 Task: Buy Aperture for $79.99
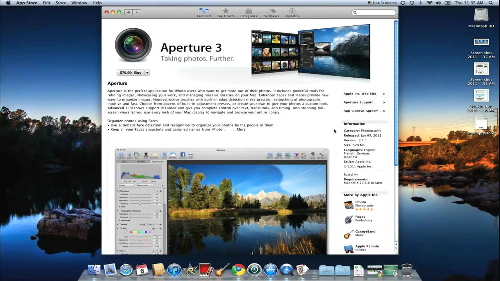pyautogui.click(x=130, y=73)
